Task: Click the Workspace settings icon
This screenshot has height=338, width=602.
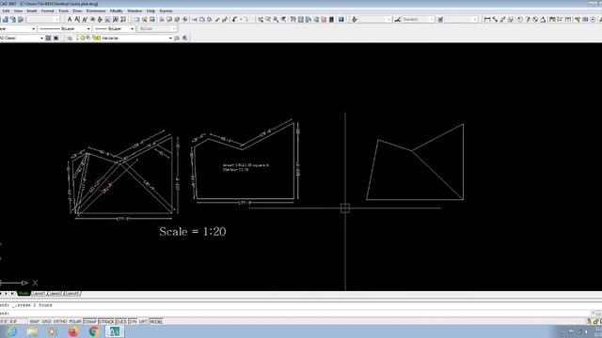Action: pos(48,38)
